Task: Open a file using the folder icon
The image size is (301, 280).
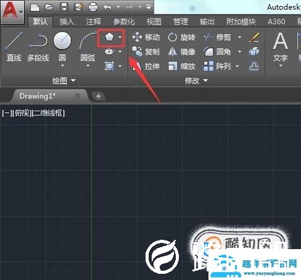Action: tap(49, 7)
